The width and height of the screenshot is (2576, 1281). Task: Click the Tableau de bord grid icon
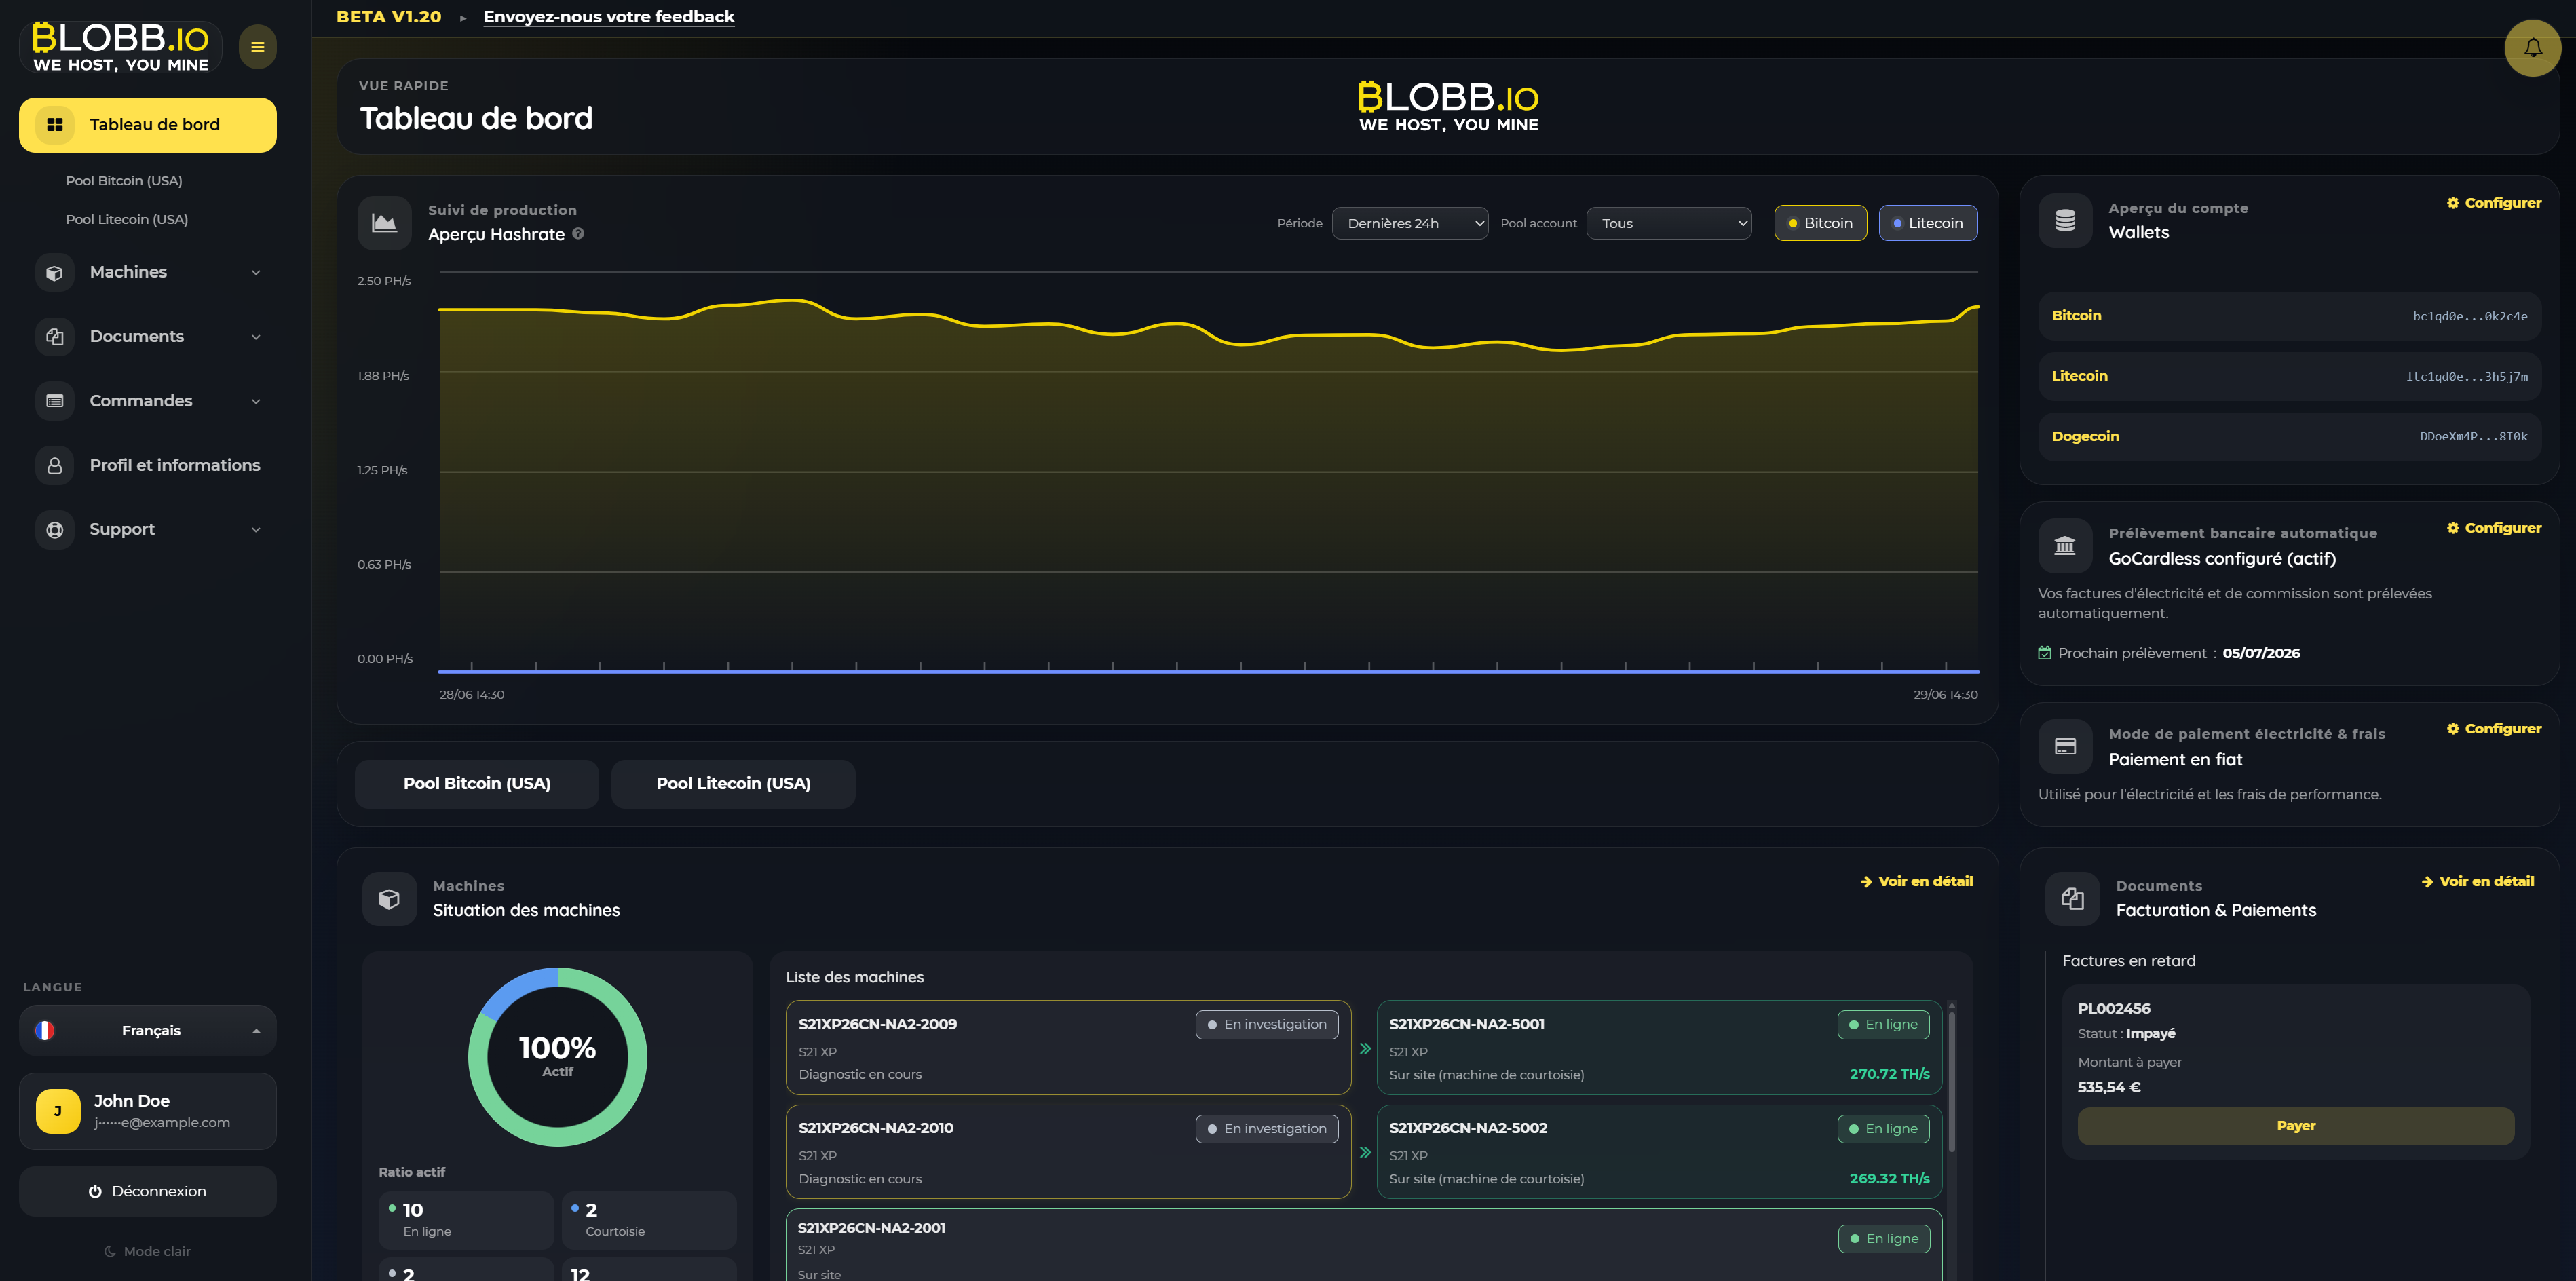pos(55,125)
